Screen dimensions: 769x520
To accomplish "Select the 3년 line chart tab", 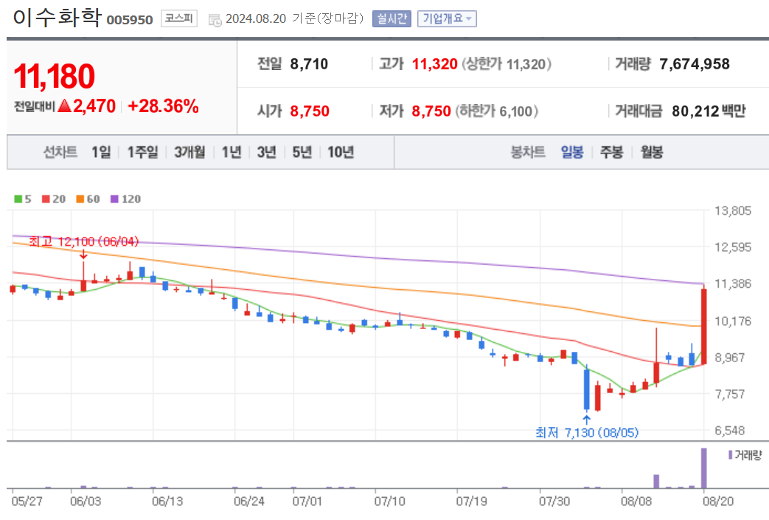I will pos(266,152).
